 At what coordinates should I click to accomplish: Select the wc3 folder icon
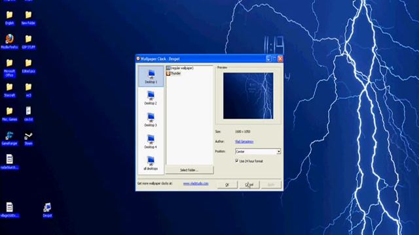click(x=28, y=90)
